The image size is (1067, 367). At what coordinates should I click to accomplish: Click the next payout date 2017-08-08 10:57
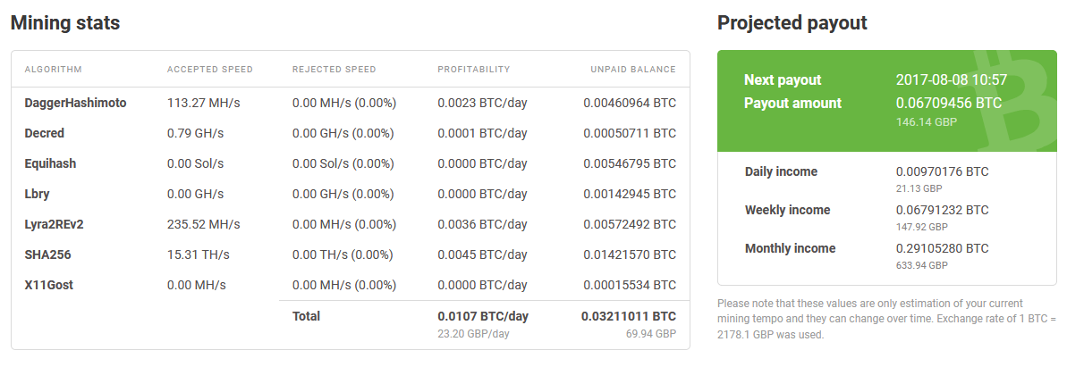[x=952, y=80]
